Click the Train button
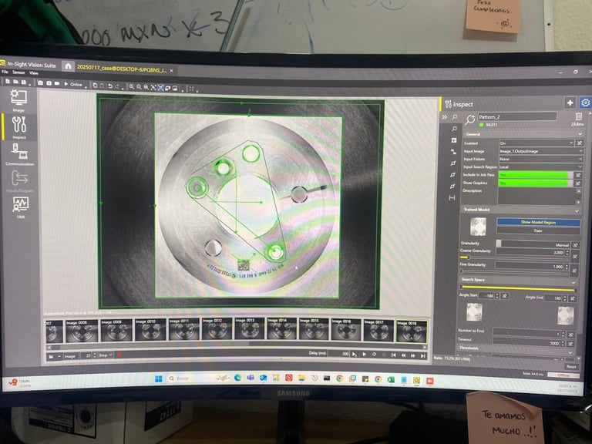Screen dimensions: 592x444 tap(538, 230)
